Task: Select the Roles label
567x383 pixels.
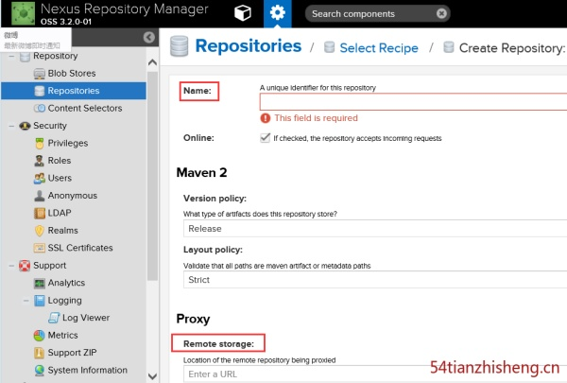Action: click(60, 161)
